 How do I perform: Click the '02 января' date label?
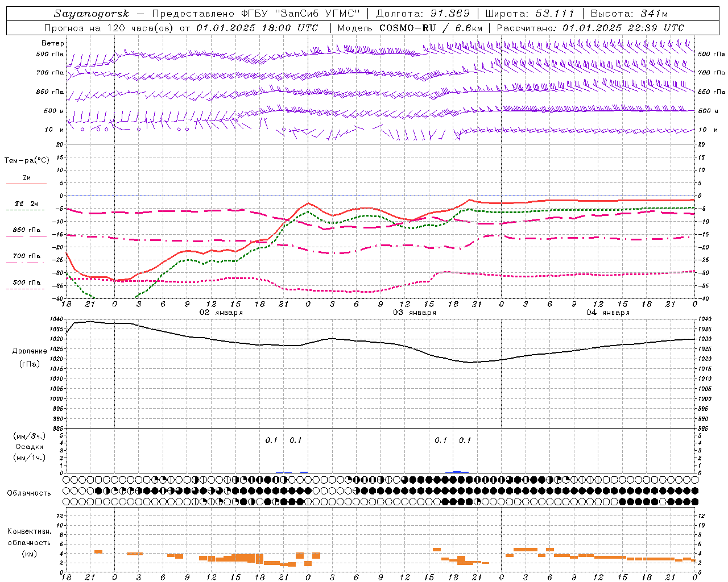221,313
